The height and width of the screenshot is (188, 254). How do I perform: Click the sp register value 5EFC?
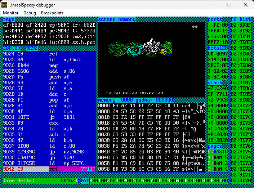[63, 25]
